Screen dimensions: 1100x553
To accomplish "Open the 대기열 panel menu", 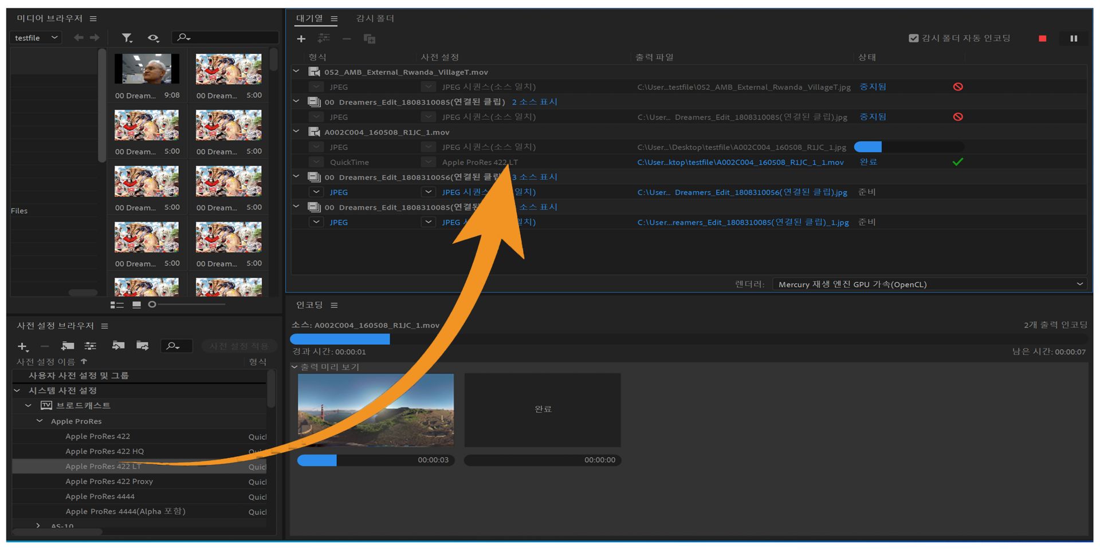I will pyautogui.click(x=334, y=19).
